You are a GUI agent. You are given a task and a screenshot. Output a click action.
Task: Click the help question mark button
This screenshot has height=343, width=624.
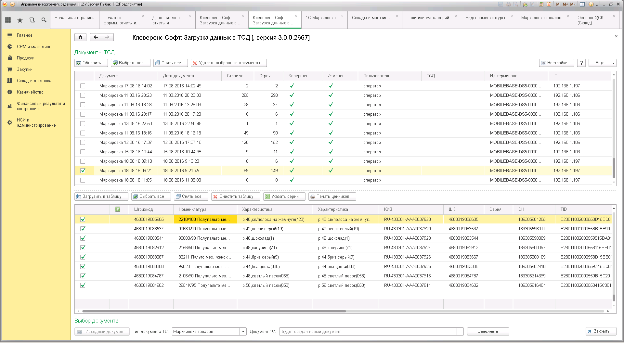[581, 63]
